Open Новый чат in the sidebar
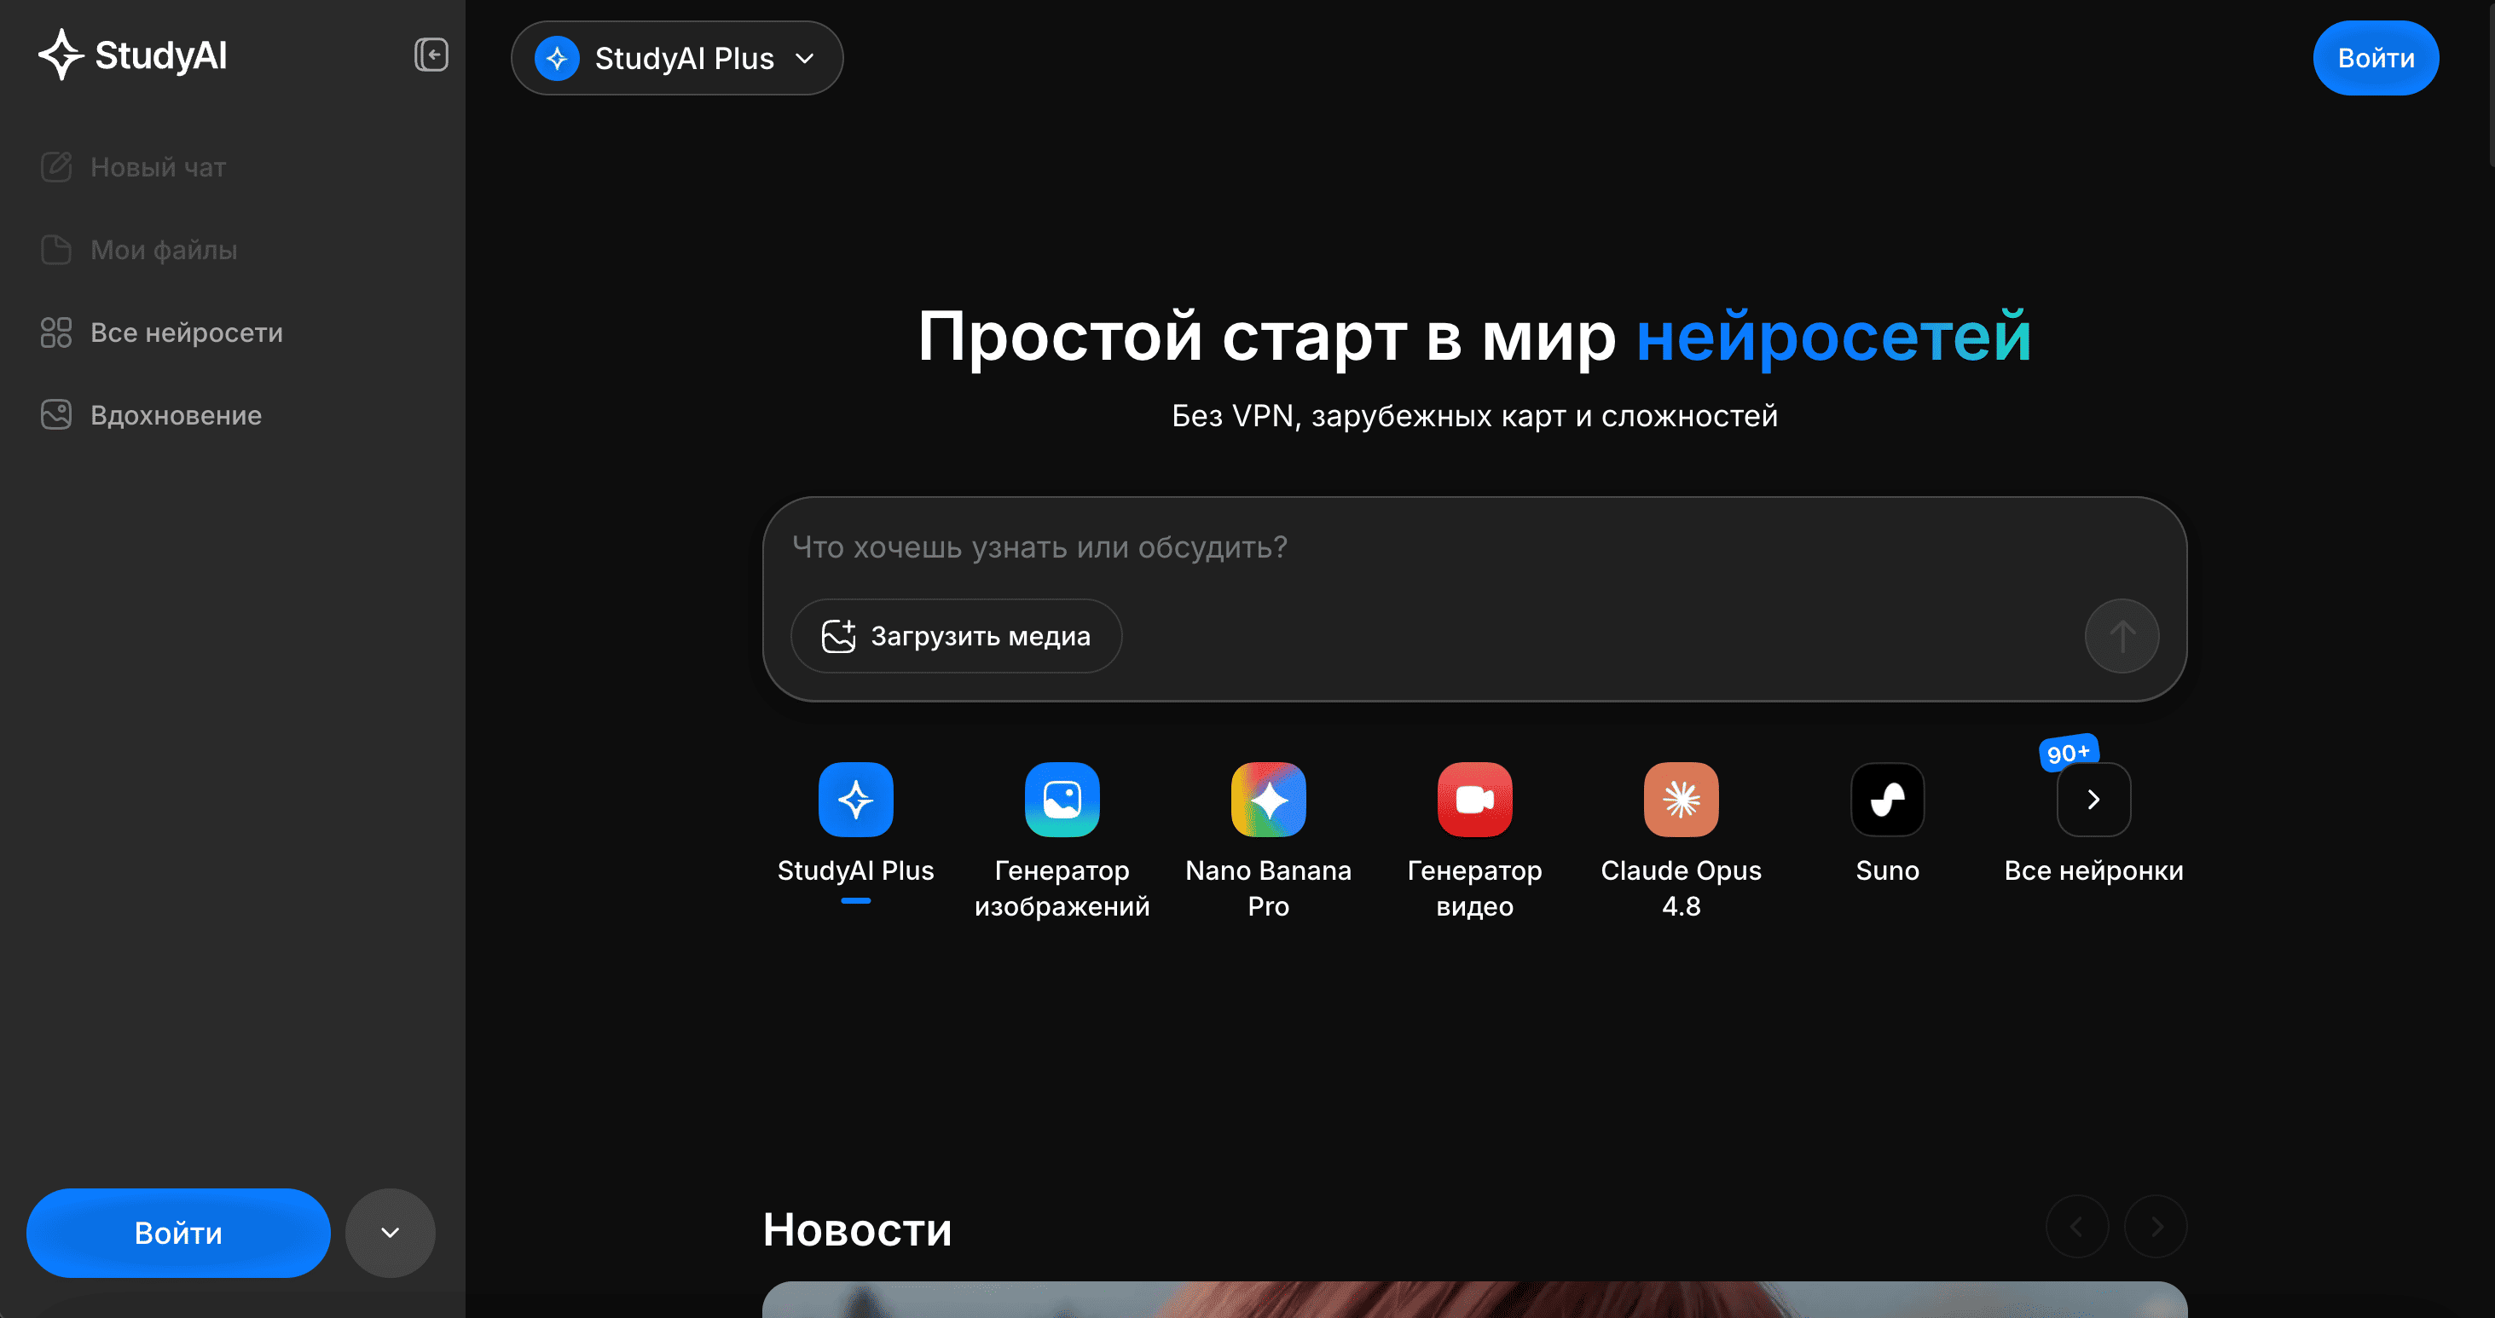2495x1318 pixels. 134,166
